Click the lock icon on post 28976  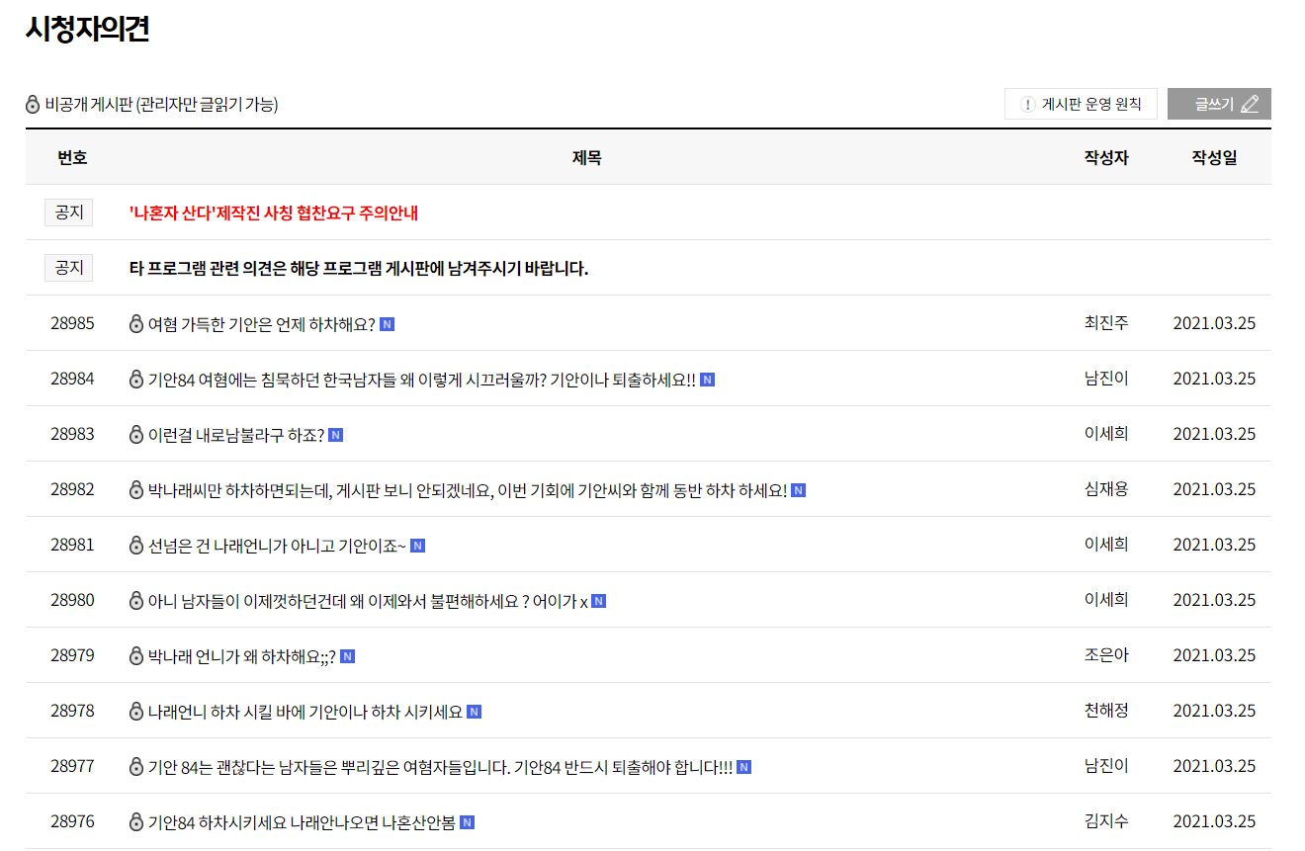[x=136, y=822]
